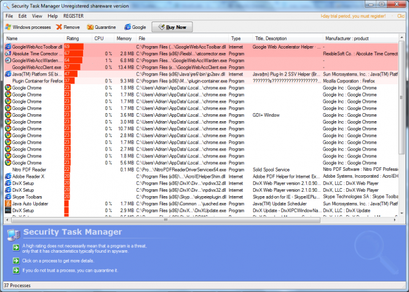Click the vertical scrollbar thumb of process list

pos(402,98)
